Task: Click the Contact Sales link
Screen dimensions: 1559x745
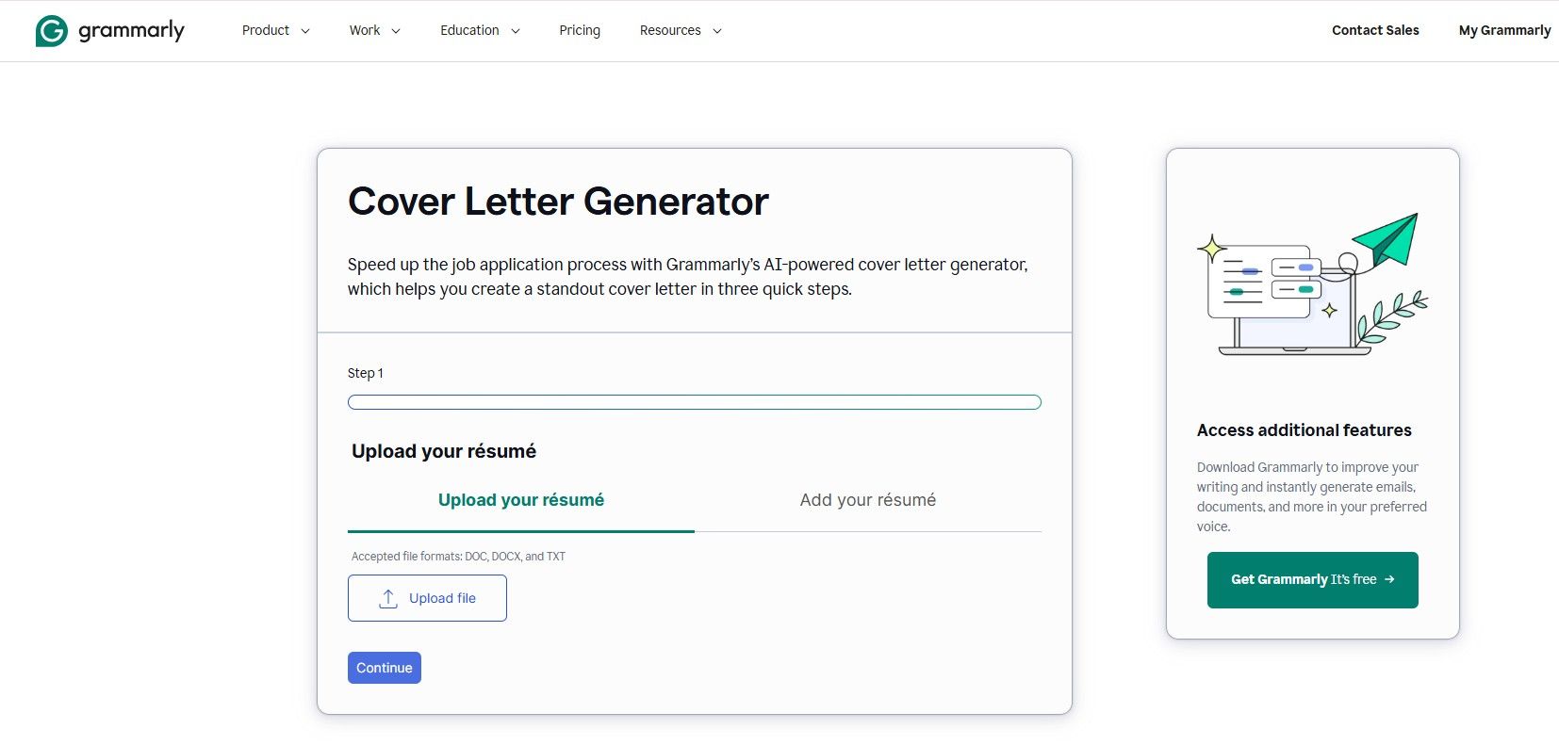Action: click(x=1375, y=30)
